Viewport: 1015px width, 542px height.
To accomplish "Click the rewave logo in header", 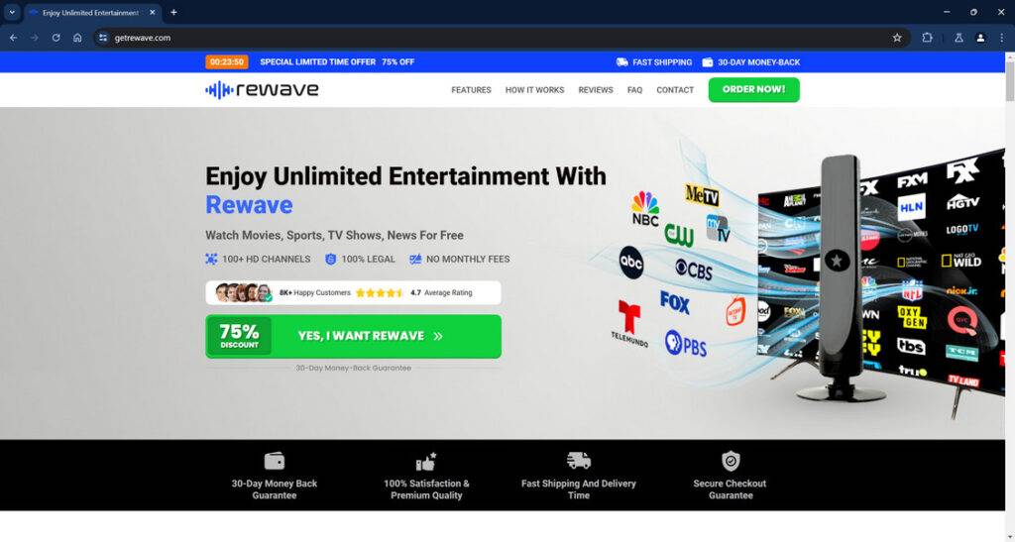I will tap(262, 90).
